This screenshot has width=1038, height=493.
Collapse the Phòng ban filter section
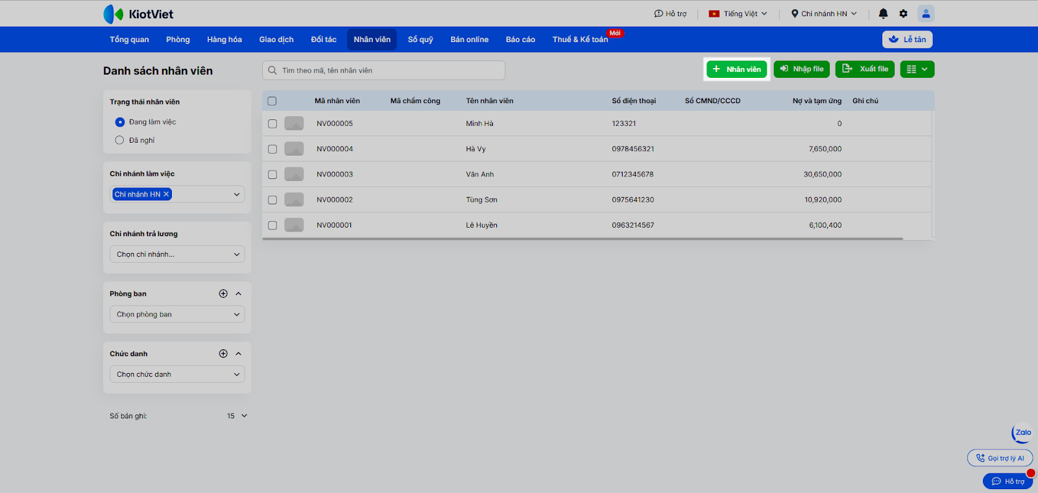point(239,294)
